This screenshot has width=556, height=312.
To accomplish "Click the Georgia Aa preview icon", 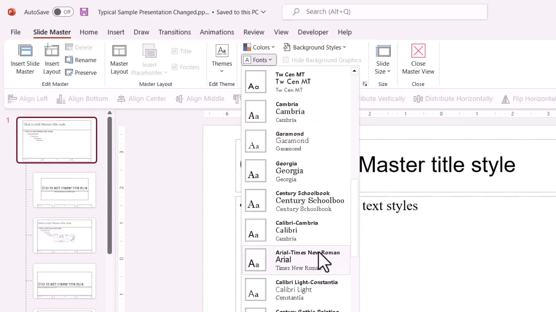I will pos(255,171).
